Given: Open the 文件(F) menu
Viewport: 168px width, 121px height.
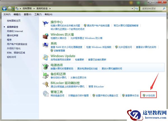Looking at the screenshot, I should [x=7, y=15].
